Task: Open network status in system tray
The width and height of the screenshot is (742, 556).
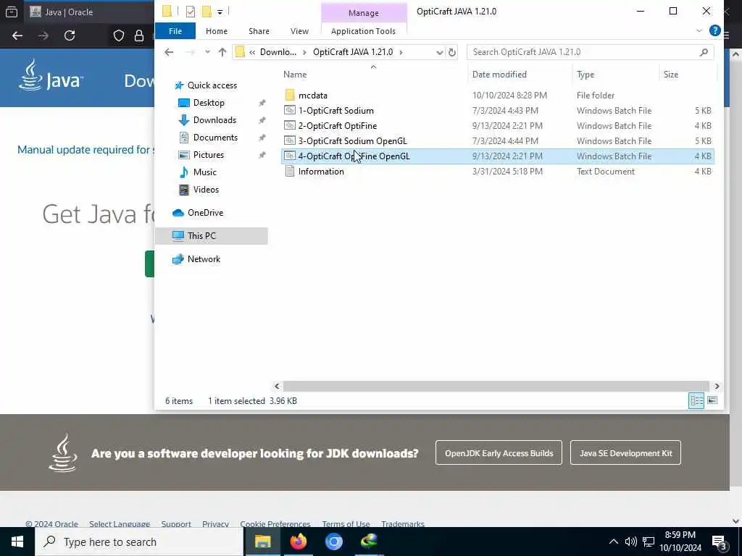Action: coord(649,542)
